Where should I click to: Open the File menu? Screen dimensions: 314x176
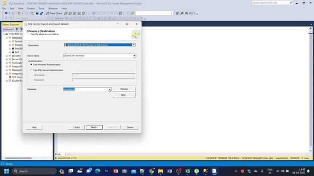4,8
